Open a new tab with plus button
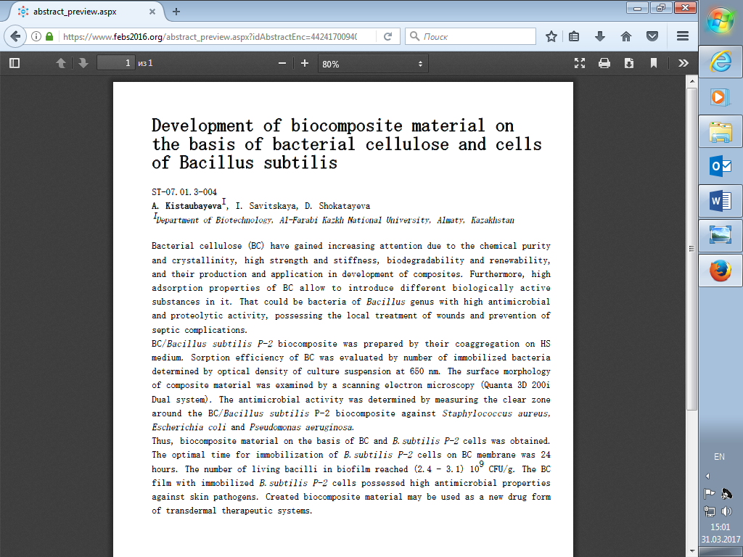743x557 pixels. [x=176, y=12]
